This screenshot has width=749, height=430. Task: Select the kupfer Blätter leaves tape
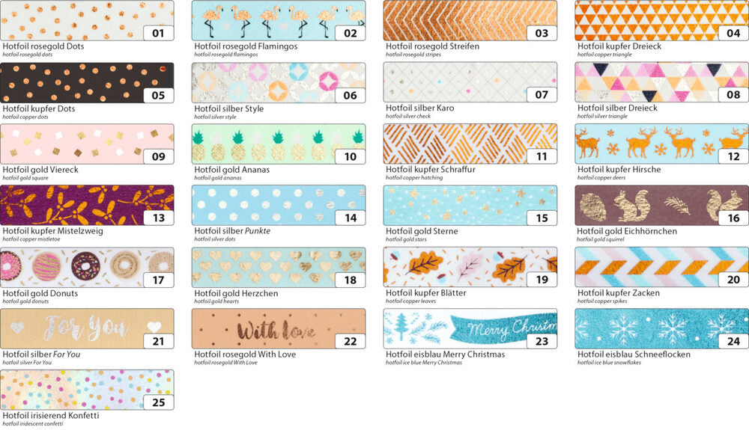coord(470,268)
